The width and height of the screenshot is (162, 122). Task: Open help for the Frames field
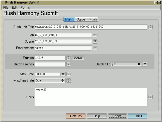(68, 58)
